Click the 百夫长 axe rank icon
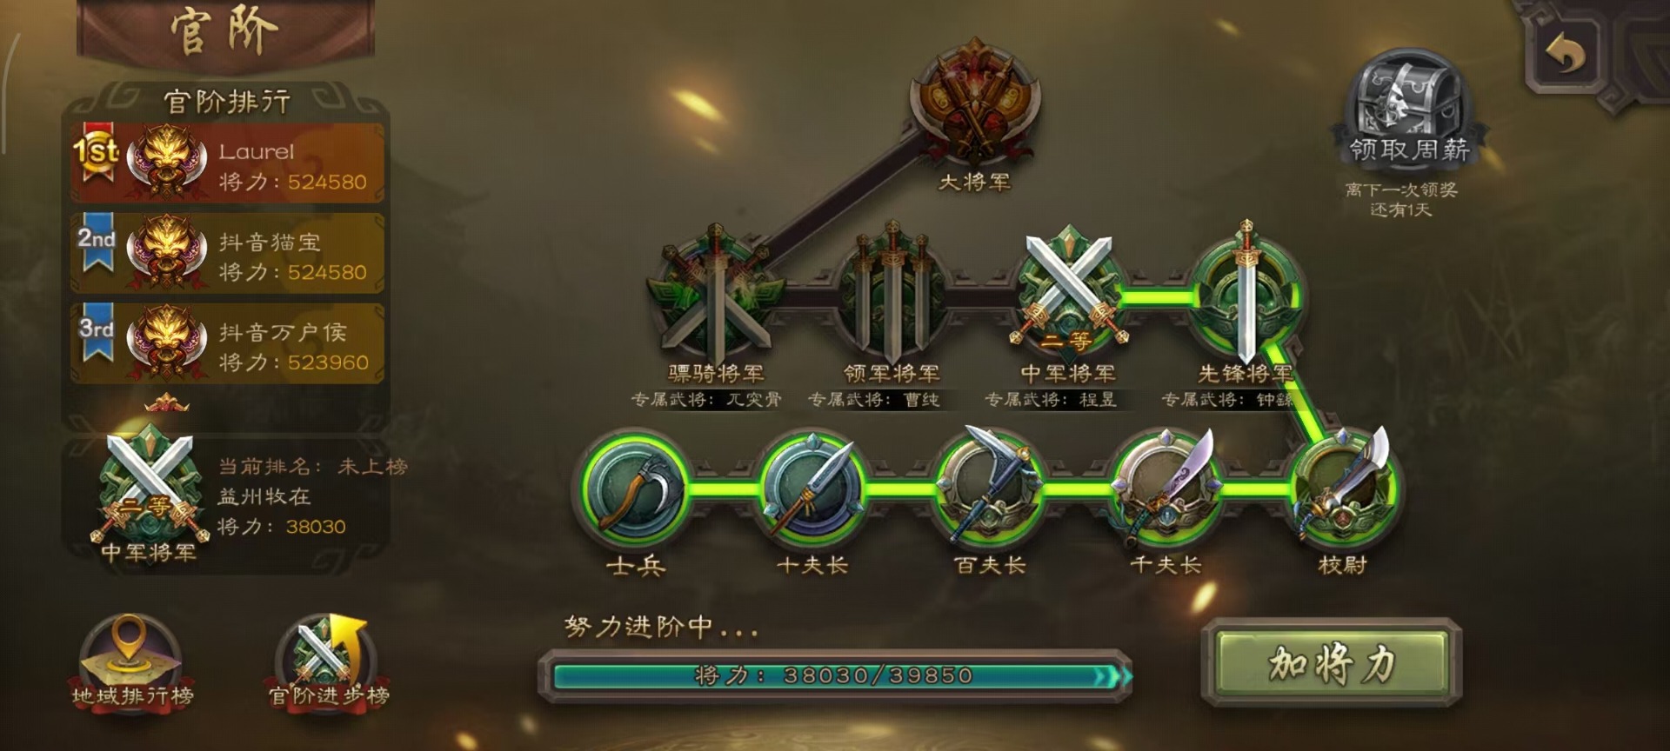The width and height of the screenshot is (1670, 751). coord(989,485)
